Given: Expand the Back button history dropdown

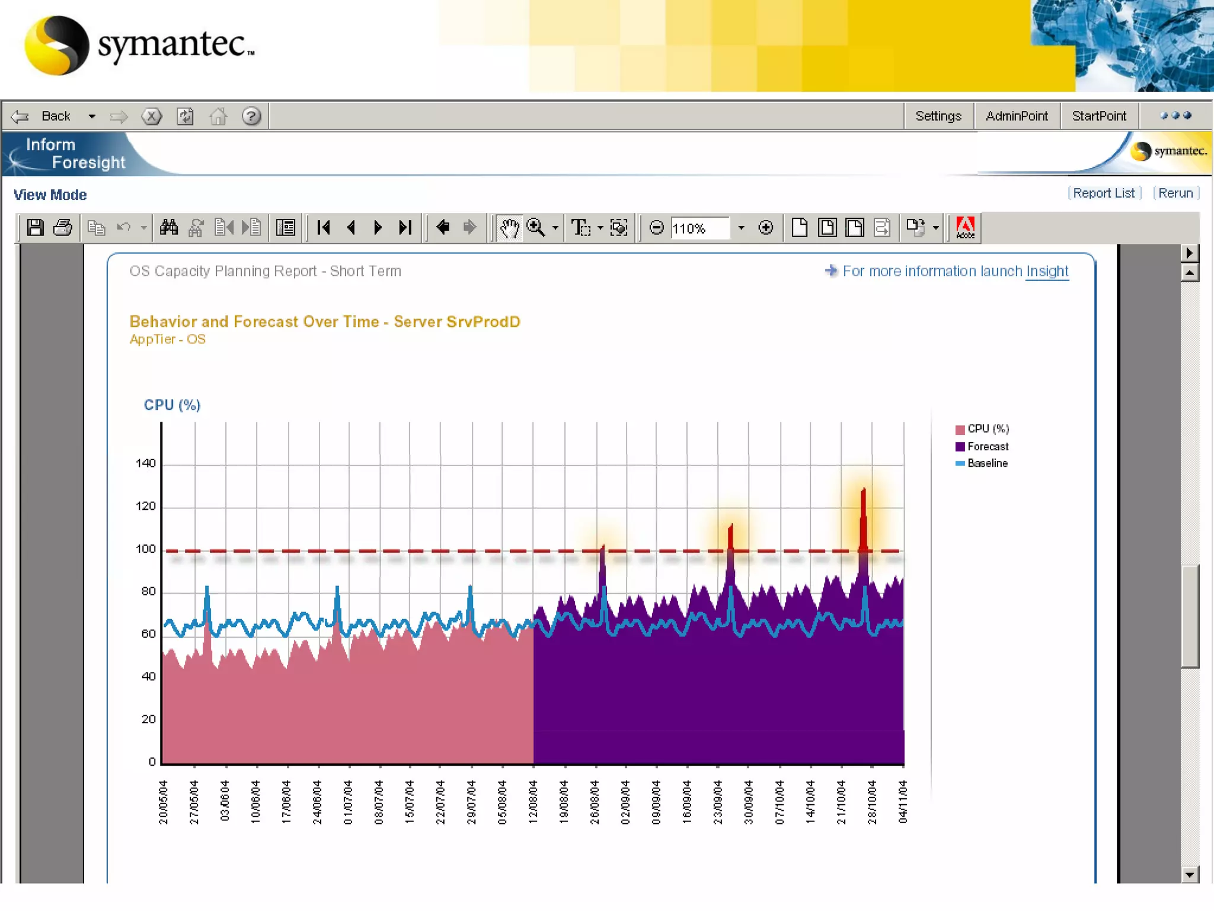Looking at the screenshot, I should pyautogui.click(x=92, y=116).
